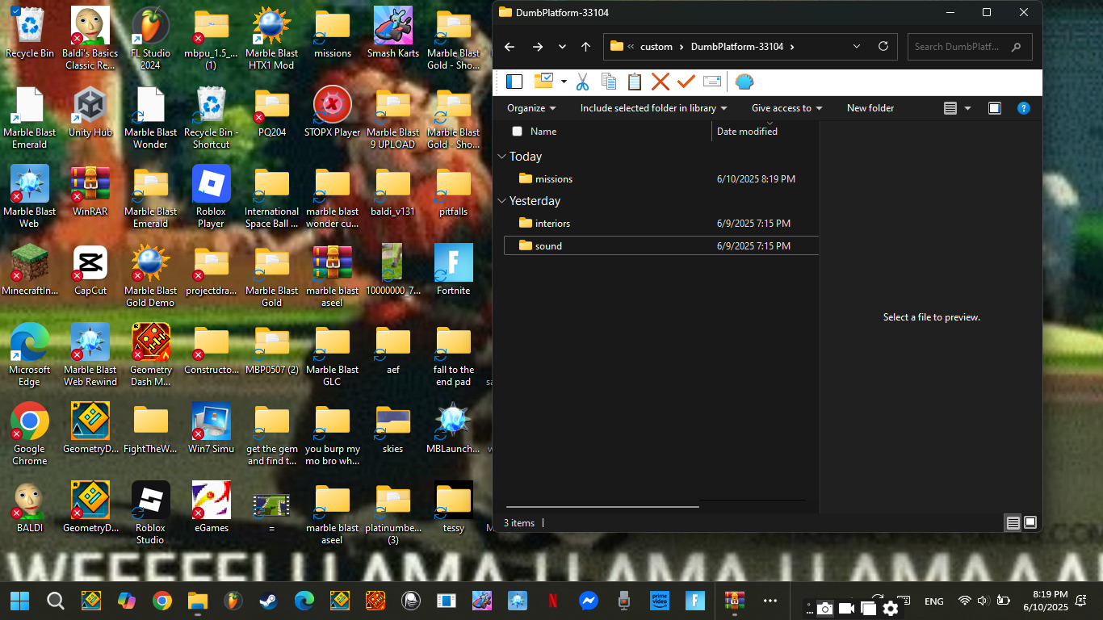This screenshot has height=620, width=1103.
Task: Open the Folder Options icon dropdown arrow
Action: tap(564, 82)
